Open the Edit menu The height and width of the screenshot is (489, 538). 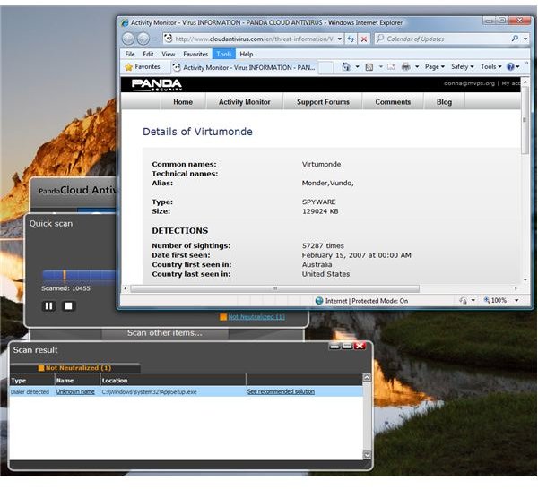pos(148,54)
